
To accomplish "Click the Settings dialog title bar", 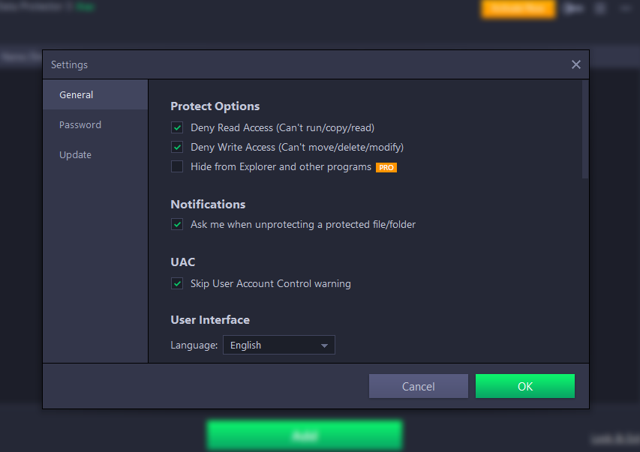I will 306,64.
